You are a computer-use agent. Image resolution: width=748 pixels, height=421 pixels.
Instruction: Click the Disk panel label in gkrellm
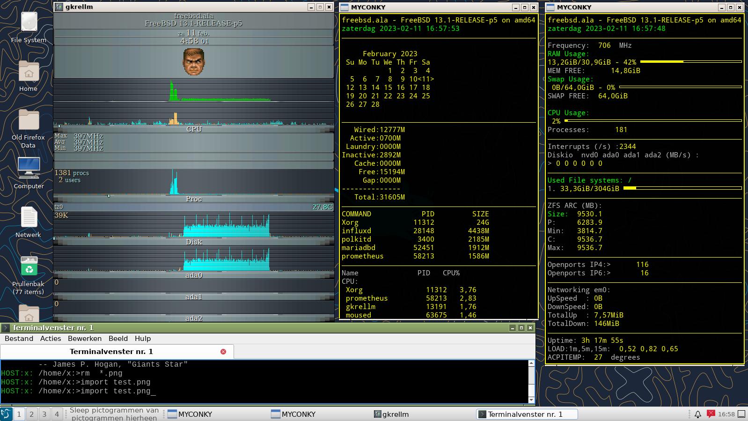point(194,242)
